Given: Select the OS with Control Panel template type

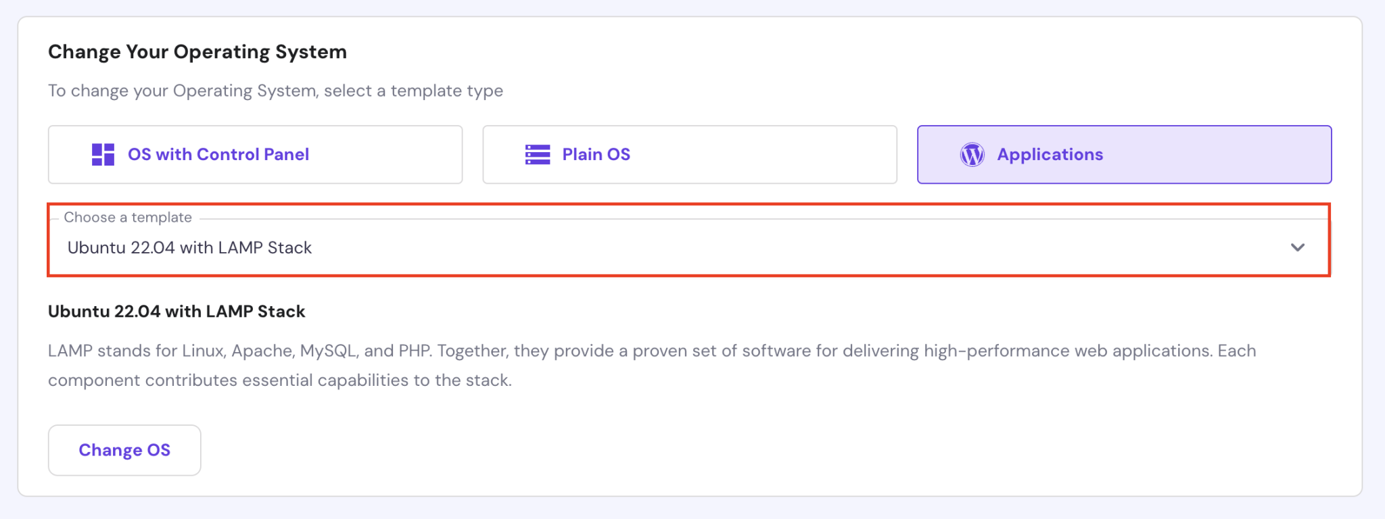Looking at the screenshot, I should tap(255, 154).
